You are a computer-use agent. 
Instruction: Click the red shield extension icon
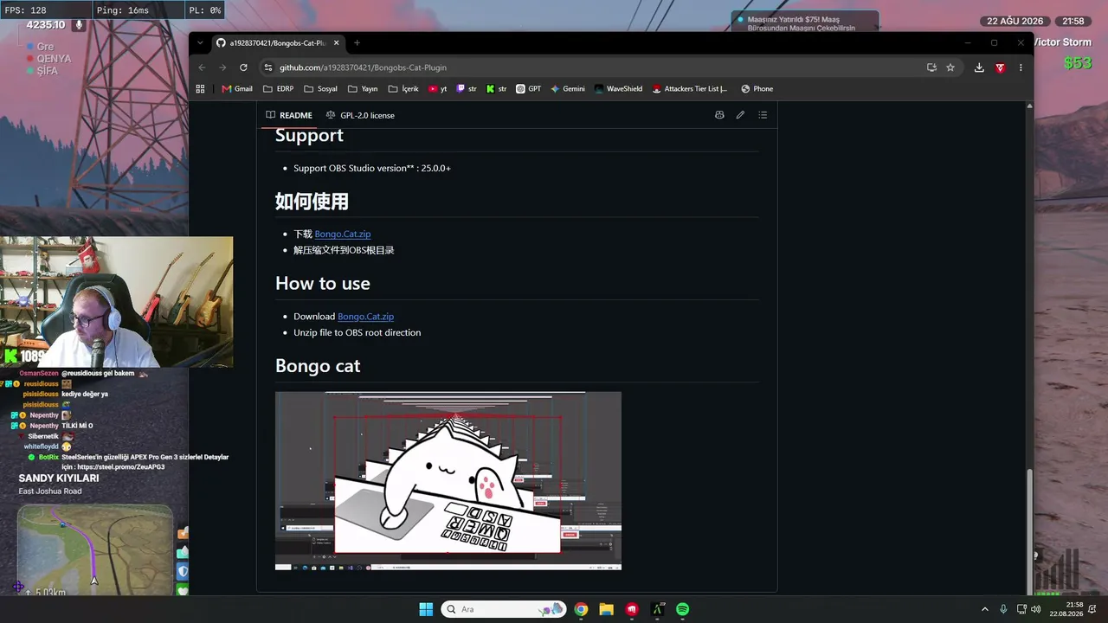coord(1000,67)
